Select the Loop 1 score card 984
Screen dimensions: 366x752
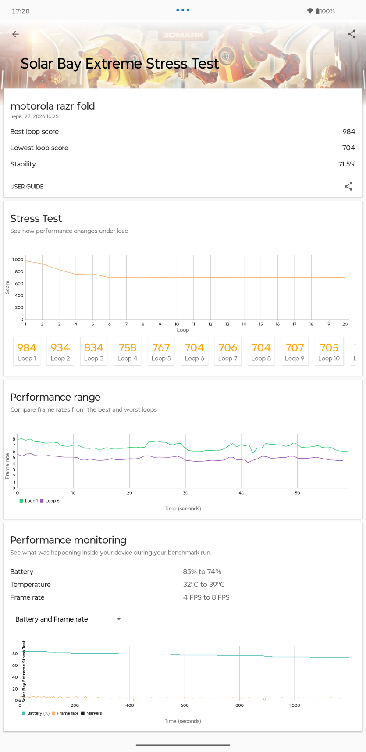[x=27, y=351]
